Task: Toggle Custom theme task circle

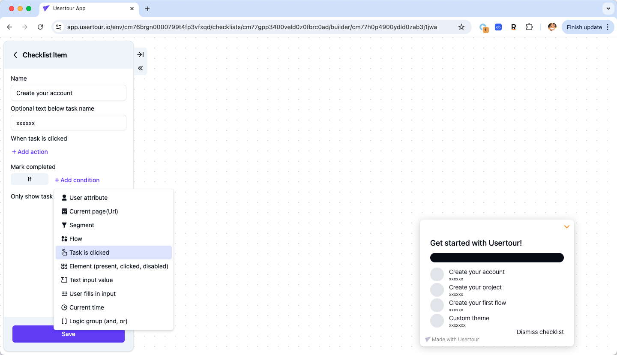Action: [437, 321]
